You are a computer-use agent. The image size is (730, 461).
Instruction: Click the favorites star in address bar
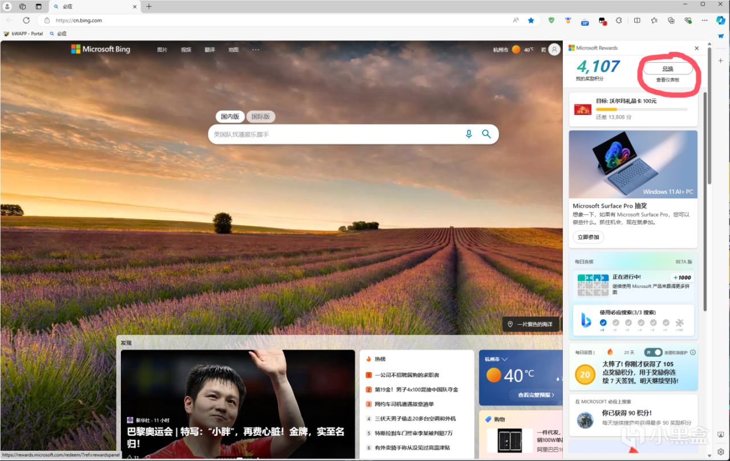pos(531,20)
